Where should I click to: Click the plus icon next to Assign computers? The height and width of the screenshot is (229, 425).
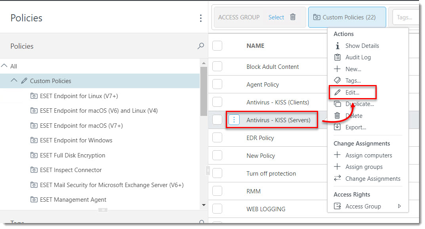337,155
